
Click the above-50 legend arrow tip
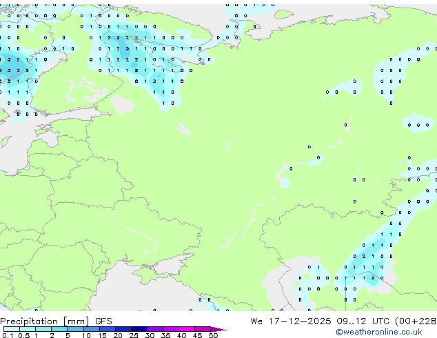(218, 329)
